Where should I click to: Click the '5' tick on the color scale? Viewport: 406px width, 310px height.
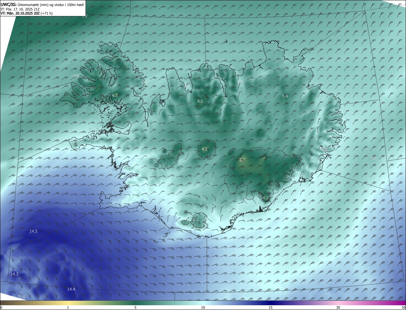135,307
